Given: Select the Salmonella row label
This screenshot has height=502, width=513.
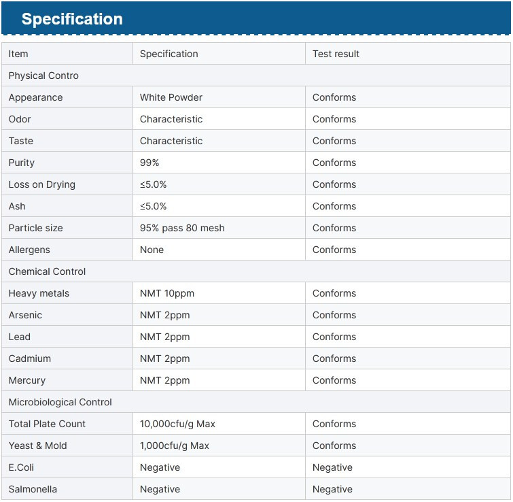Looking at the screenshot, I should point(33,489).
